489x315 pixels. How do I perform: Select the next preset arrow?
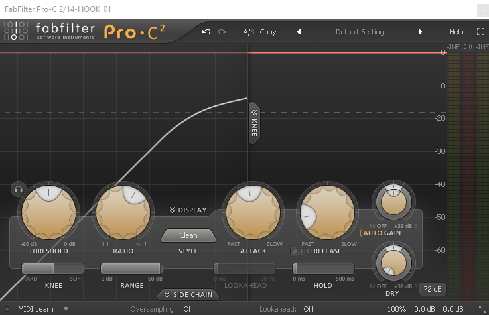(x=420, y=32)
